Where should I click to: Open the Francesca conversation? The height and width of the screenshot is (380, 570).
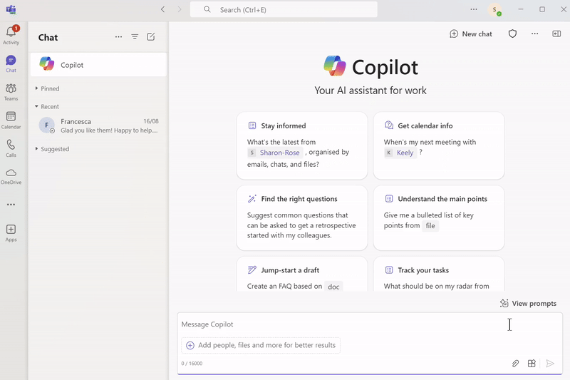point(98,125)
